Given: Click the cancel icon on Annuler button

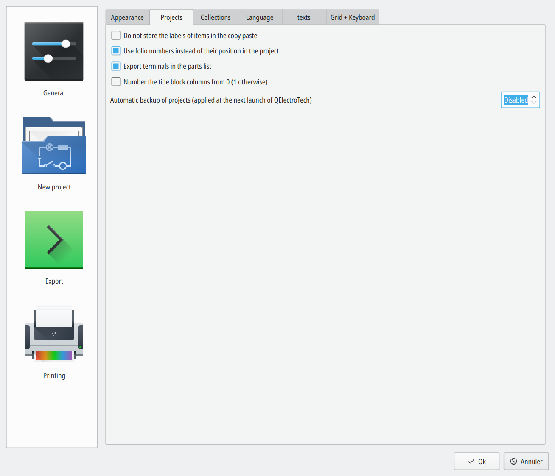Looking at the screenshot, I should [x=513, y=462].
